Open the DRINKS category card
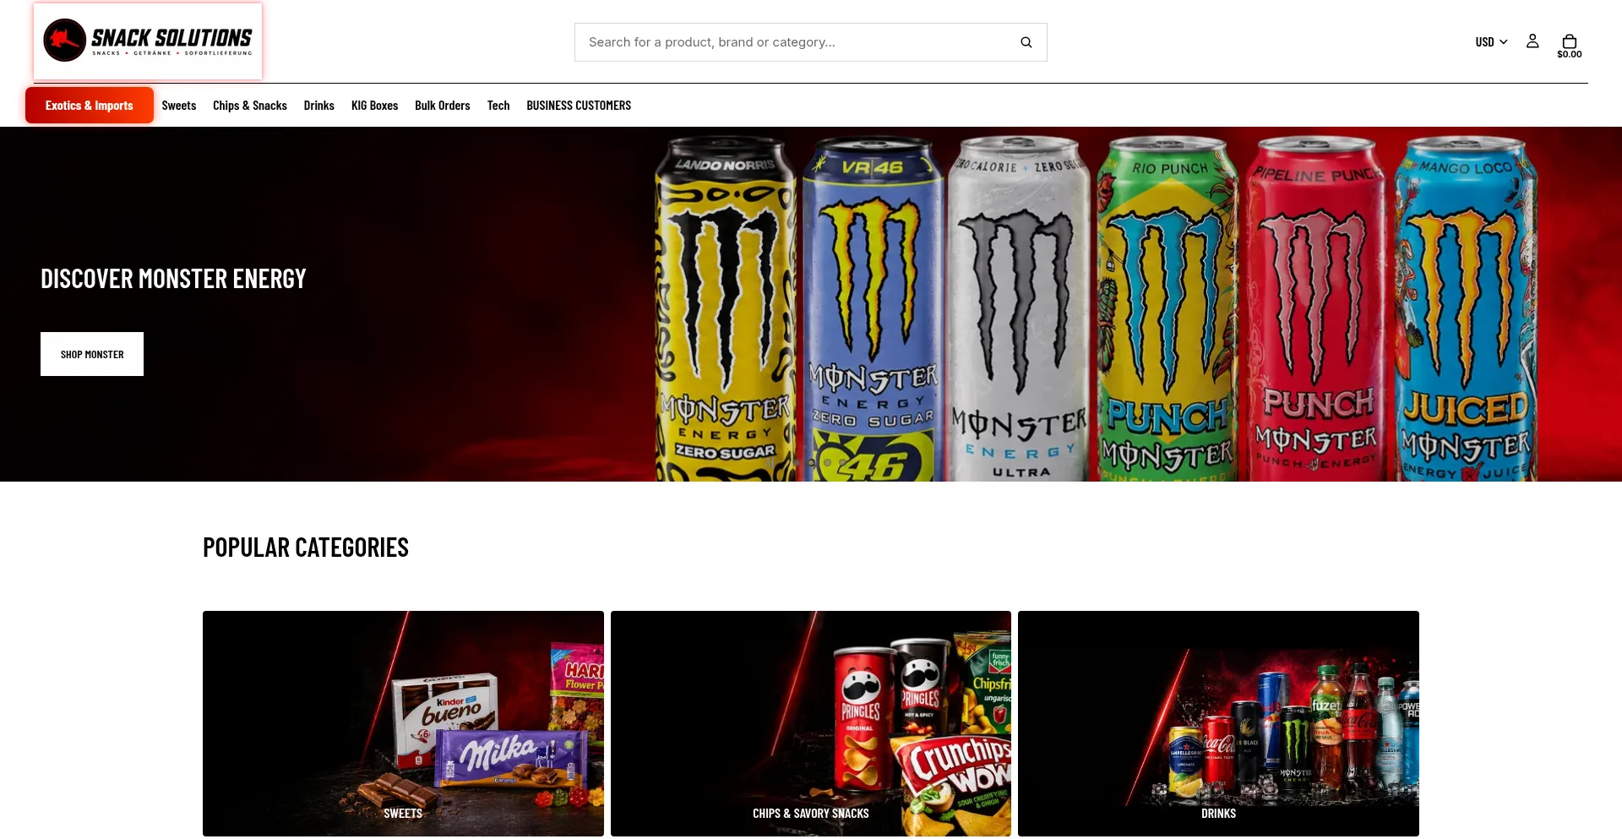 (x=1218, y=723)
